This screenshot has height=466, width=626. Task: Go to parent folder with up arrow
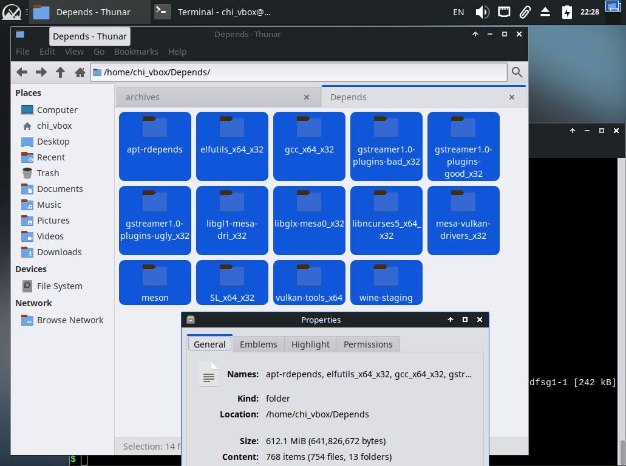60,72
